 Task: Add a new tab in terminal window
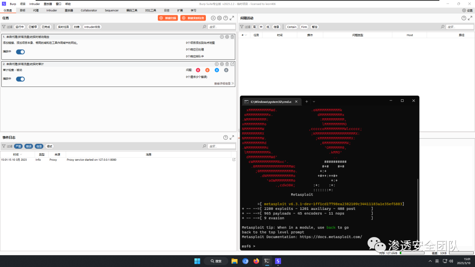point(307,101)
